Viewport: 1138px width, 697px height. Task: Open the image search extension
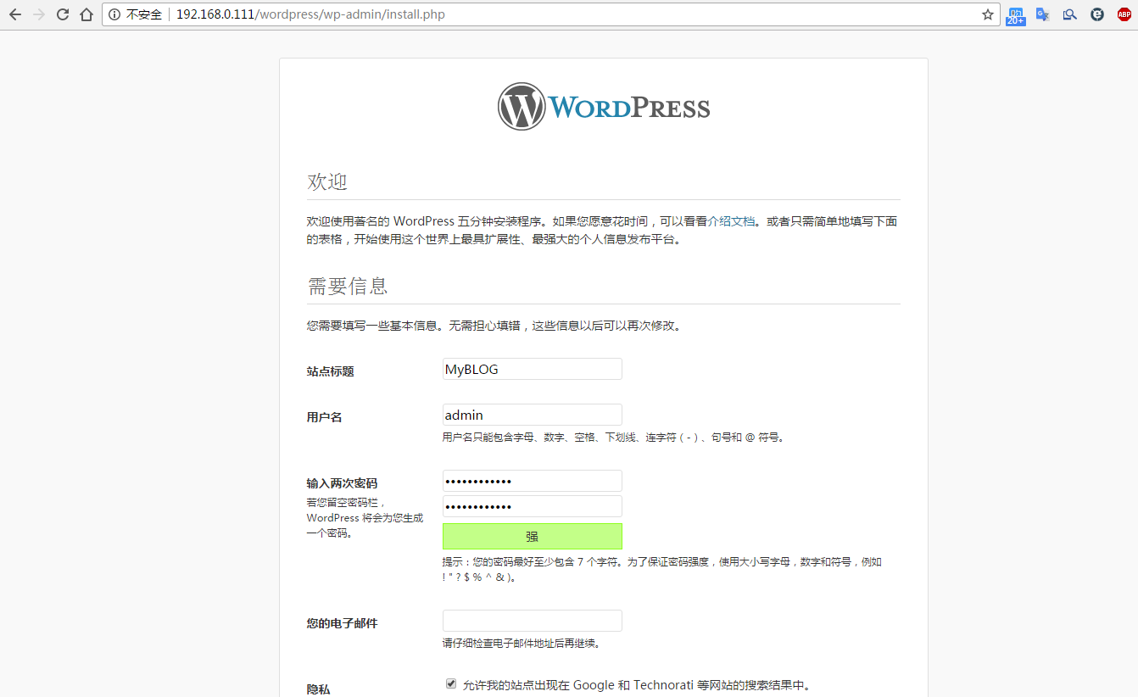1070,14
